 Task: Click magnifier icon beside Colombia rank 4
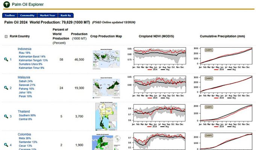click(x=6, y=145)
